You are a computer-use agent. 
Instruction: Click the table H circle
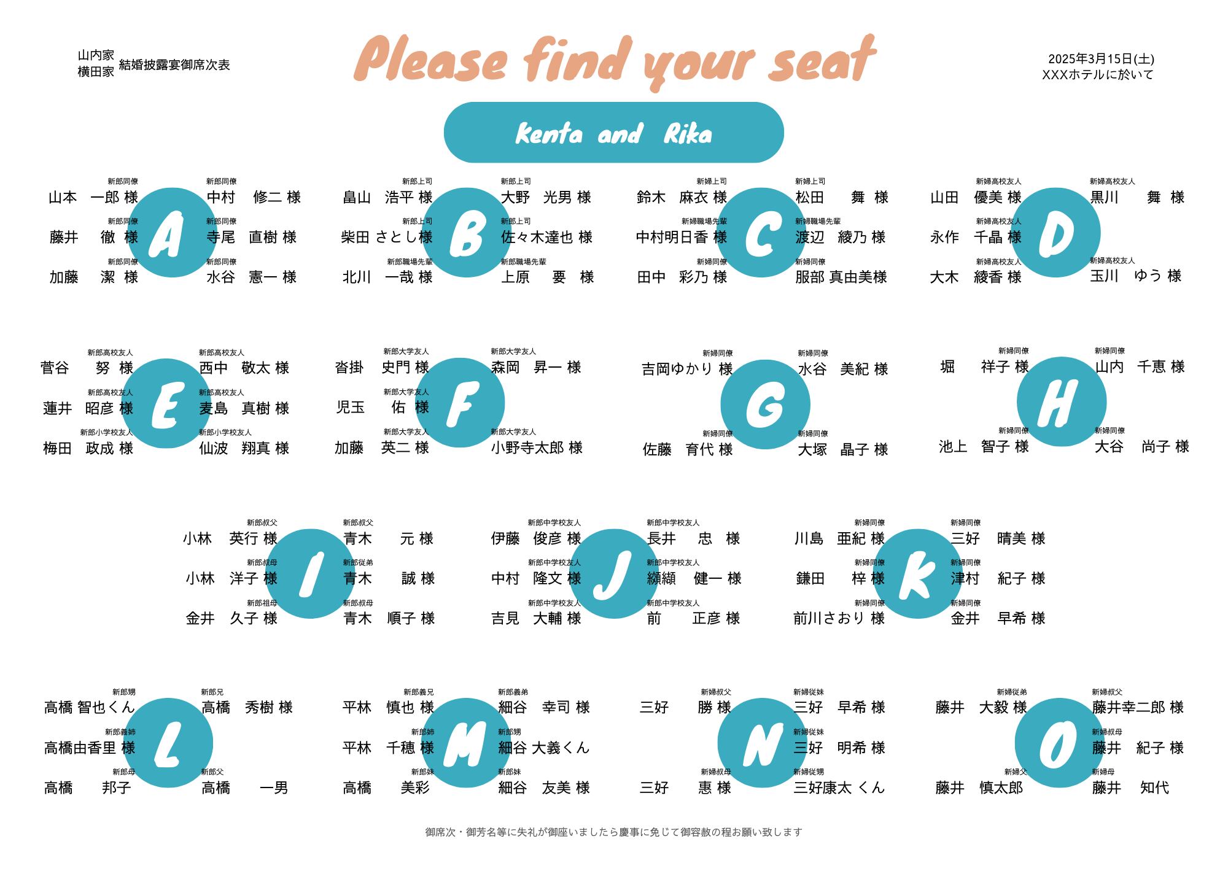coord(1061,402)
